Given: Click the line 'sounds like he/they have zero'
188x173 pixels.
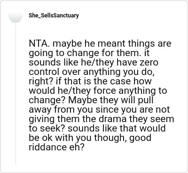Looking at the screenshot, I should [x=94, y=63].
